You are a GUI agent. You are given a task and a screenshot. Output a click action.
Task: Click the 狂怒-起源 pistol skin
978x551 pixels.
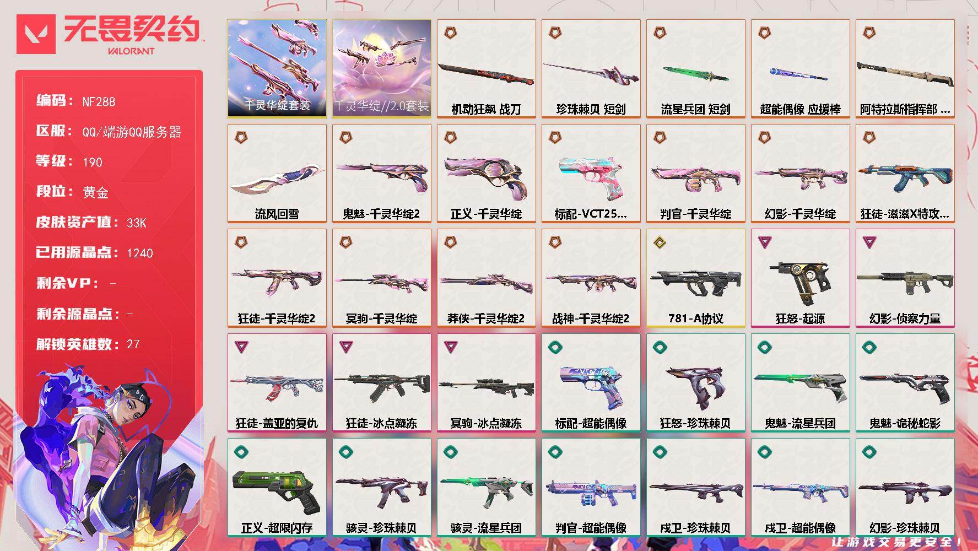pyautogui.click(x=800, y=278)
